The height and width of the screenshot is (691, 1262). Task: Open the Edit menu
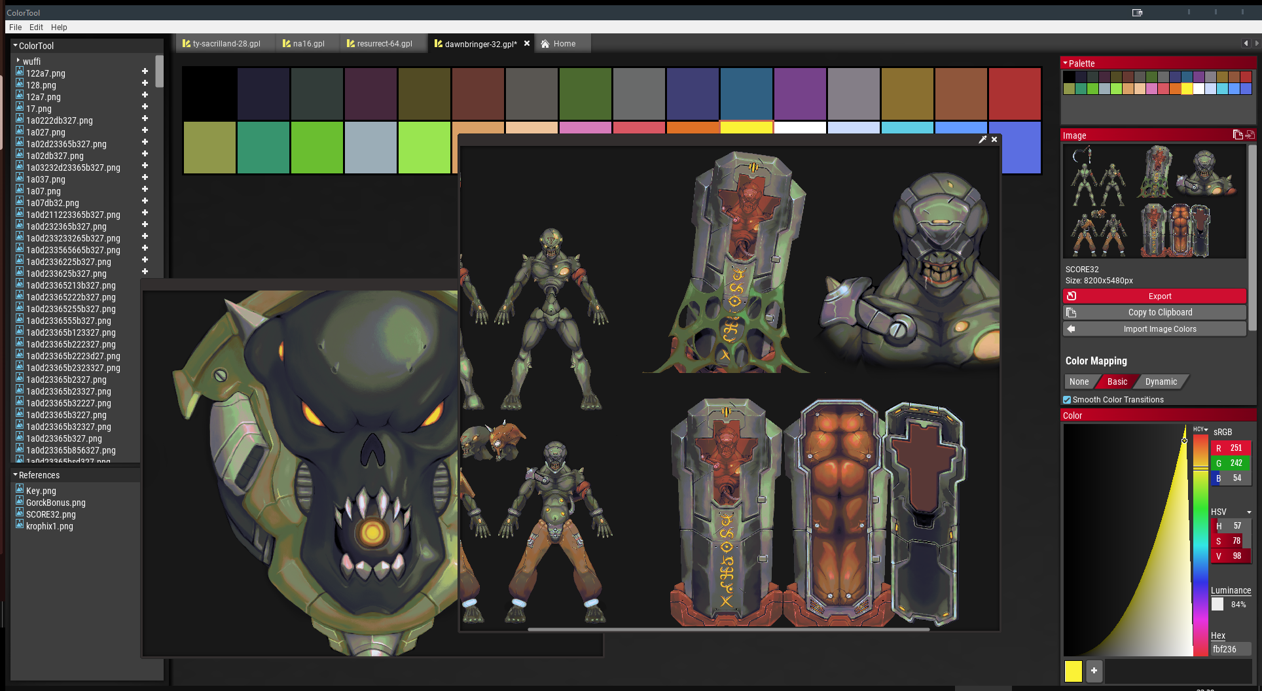(36, 27)
